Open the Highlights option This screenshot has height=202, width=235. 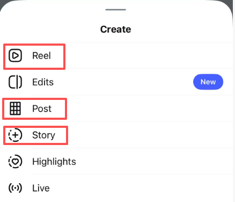[54, 162]
